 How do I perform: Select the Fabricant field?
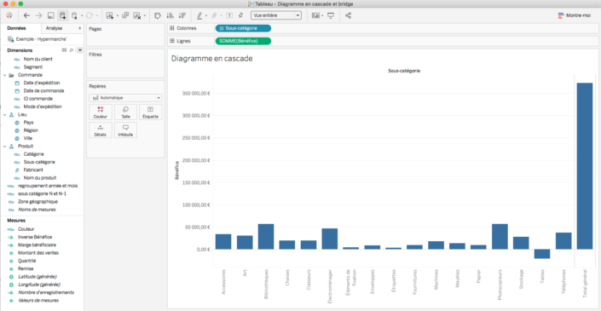click(x=33, y=170)
